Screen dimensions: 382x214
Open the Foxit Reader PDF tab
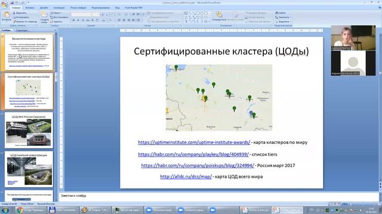[x=134, y=8]
